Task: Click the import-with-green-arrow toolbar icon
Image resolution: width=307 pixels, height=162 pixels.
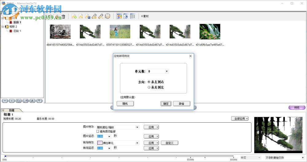Action: (x=74, y=17)
